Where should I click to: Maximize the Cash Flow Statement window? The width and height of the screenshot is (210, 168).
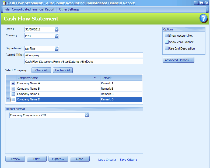[201, 3]
